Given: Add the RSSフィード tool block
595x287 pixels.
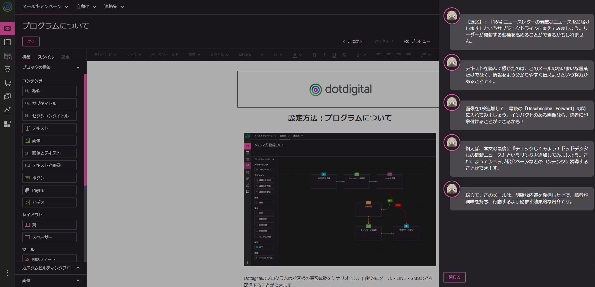Looking at the screenshot, I should pyautogui.click(x=49, y=259).
